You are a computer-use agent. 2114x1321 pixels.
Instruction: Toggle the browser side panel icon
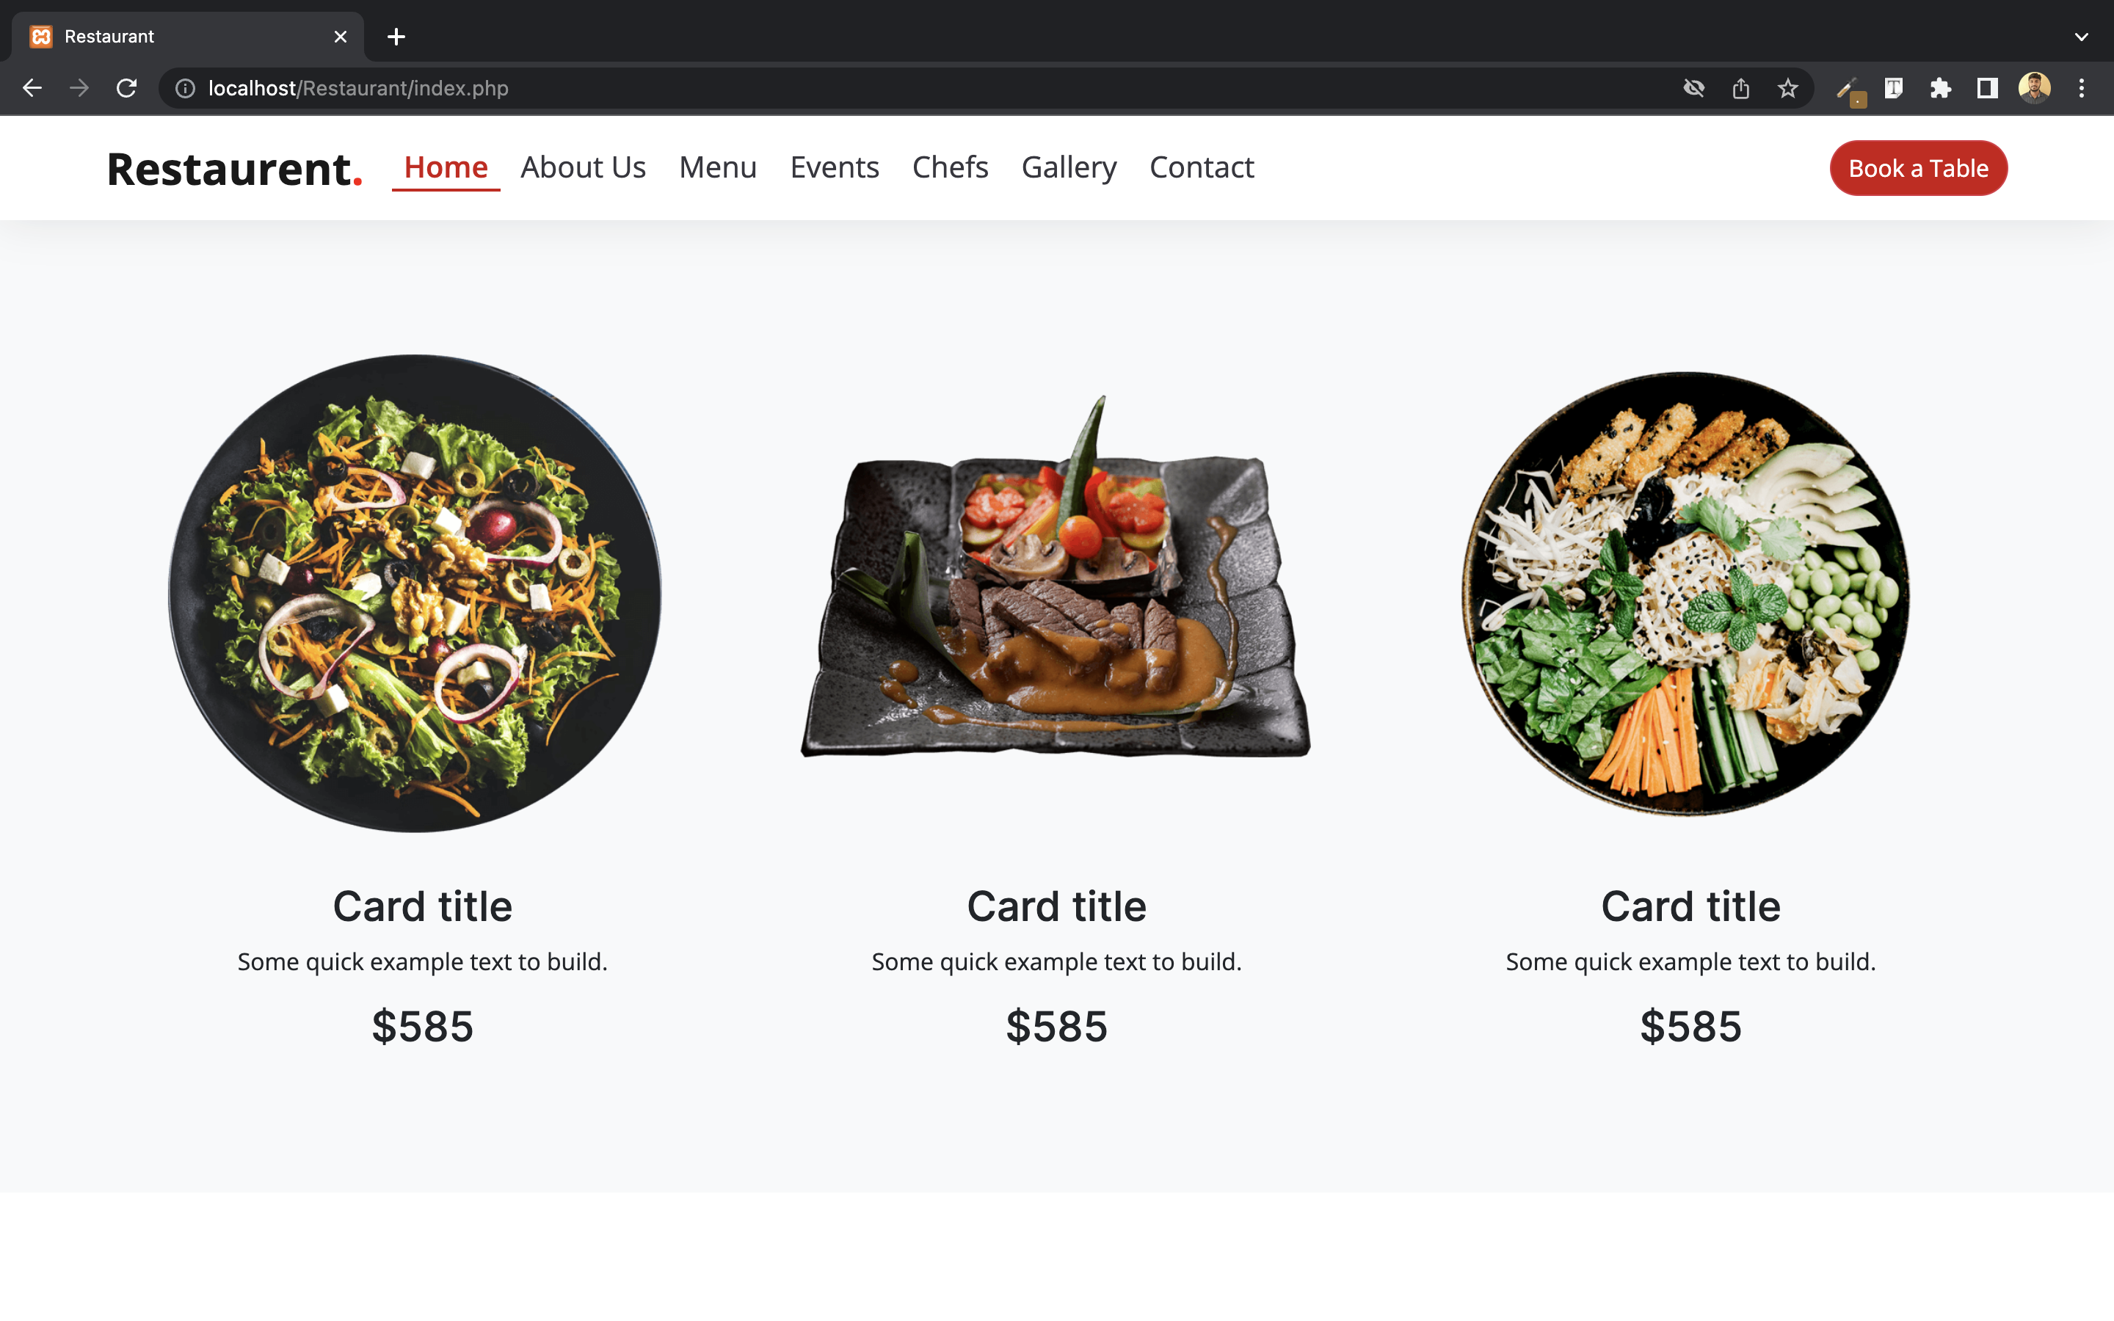coord(1987,88)
